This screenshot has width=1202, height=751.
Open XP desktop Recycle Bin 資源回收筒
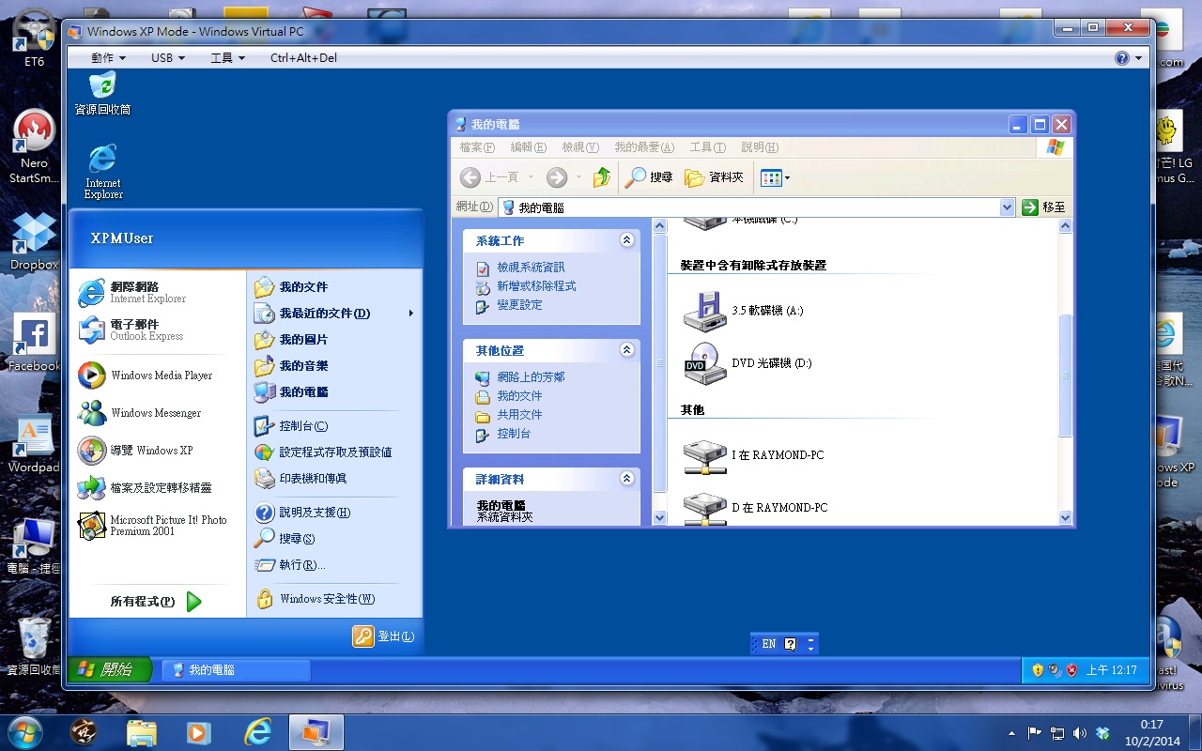click(x=102, y=93)
